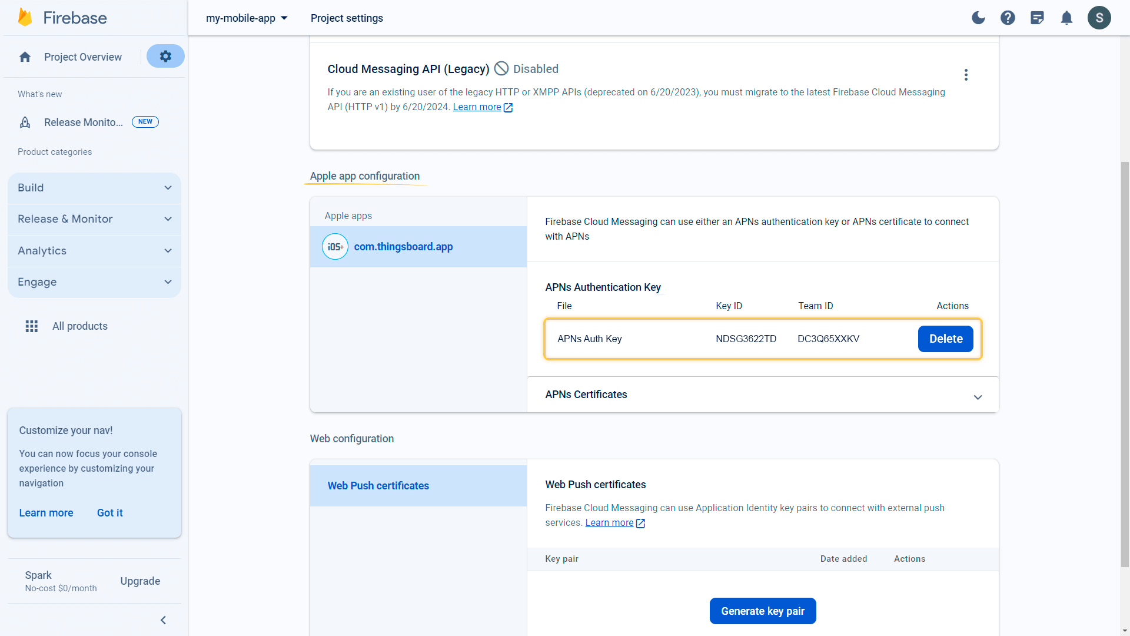Expand the APNs Certificates section
This screenshot has height=636, width=1130.
pos(978,397)
